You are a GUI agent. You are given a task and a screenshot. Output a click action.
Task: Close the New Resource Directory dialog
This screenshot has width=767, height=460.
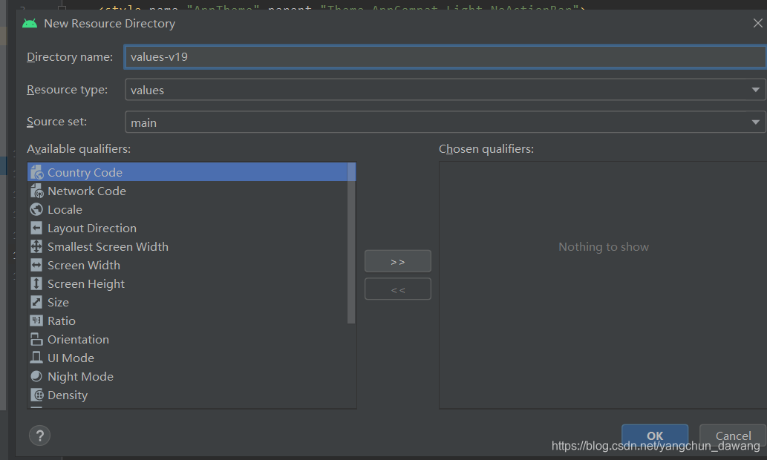click(x=757, y=23)
